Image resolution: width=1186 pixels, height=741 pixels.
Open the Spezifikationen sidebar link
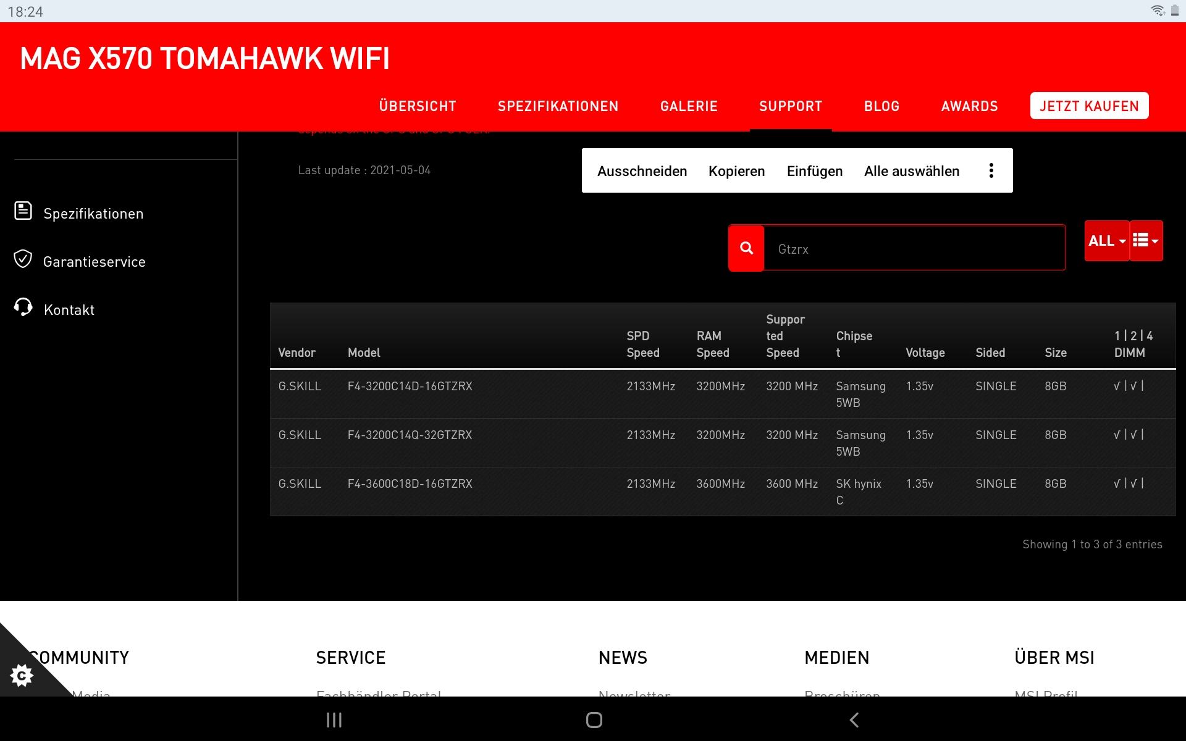pos(93,214)
